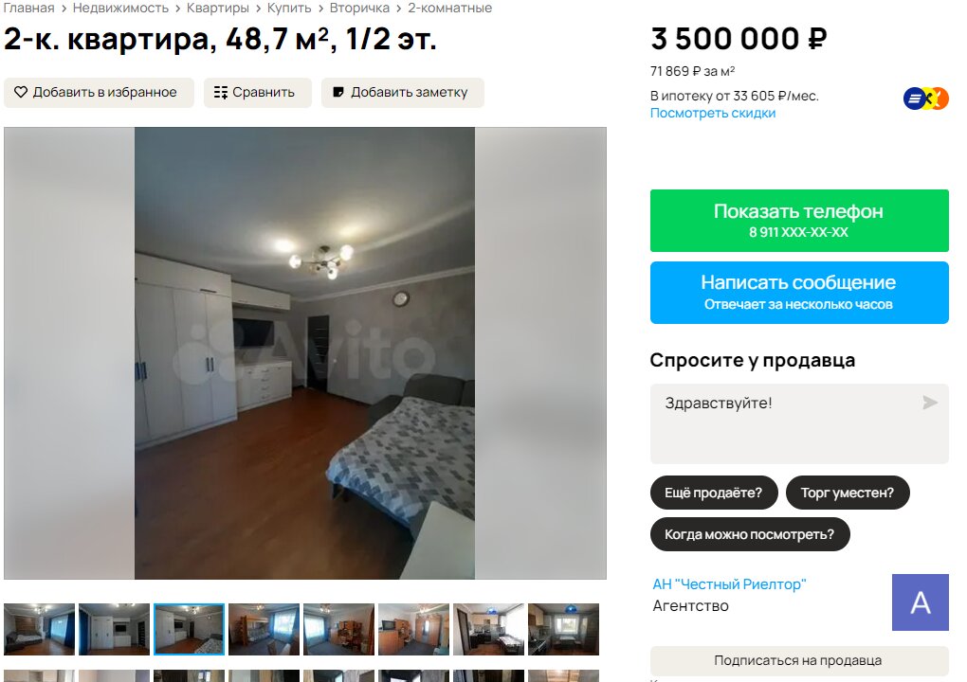The width and height of the screenshot is (967, 682).
Task: Click the compare icon next to Сравнить
Action: (x=221, y=93)
